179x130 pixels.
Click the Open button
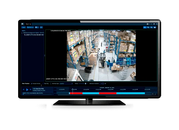coord(24,27)
